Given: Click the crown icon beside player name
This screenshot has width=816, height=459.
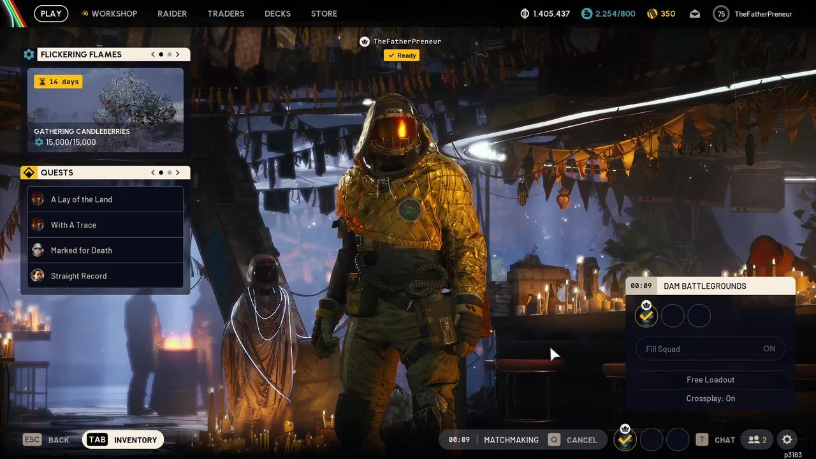Looking at the screenshot, I should click(365, 41).
